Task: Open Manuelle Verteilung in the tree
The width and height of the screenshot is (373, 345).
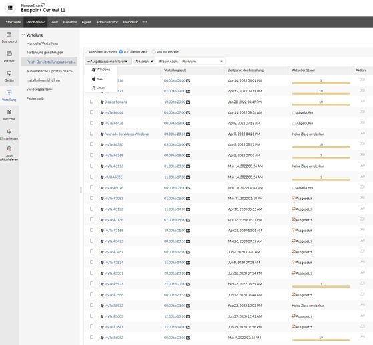Action: coord(42,43)
